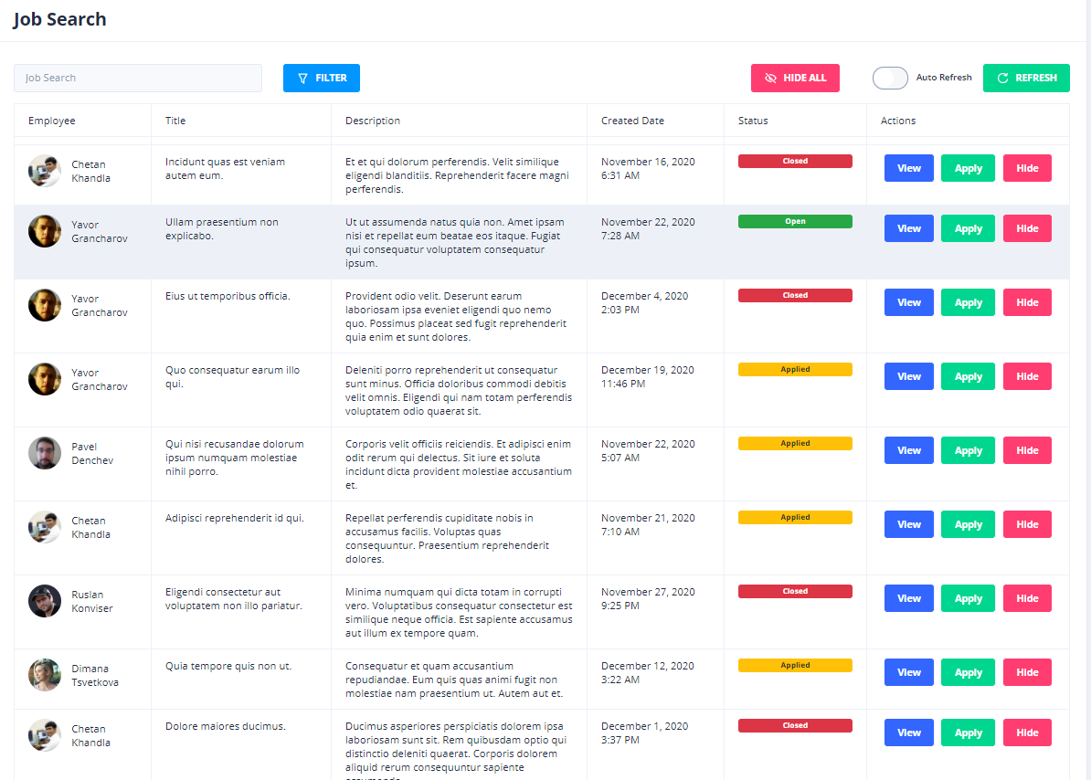
Task: Apply to Dimana Tsvetkova's job
Action: [968, 672]
